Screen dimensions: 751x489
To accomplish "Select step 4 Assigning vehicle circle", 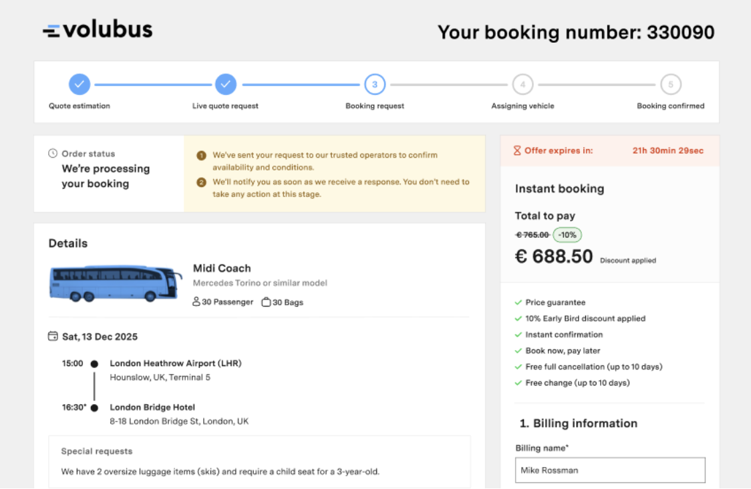I will 522,84.
